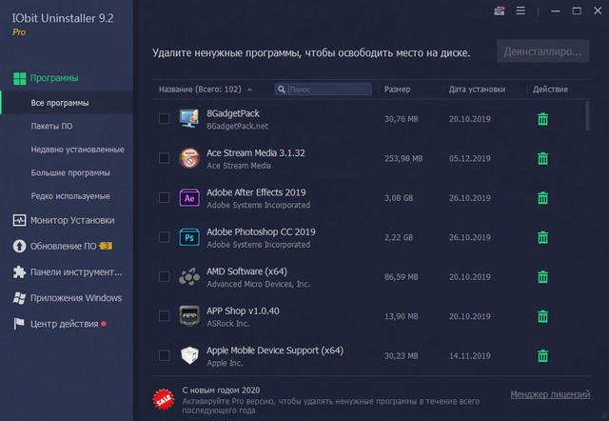Click the Деинсталлировать button

click(x=543, y=51)
